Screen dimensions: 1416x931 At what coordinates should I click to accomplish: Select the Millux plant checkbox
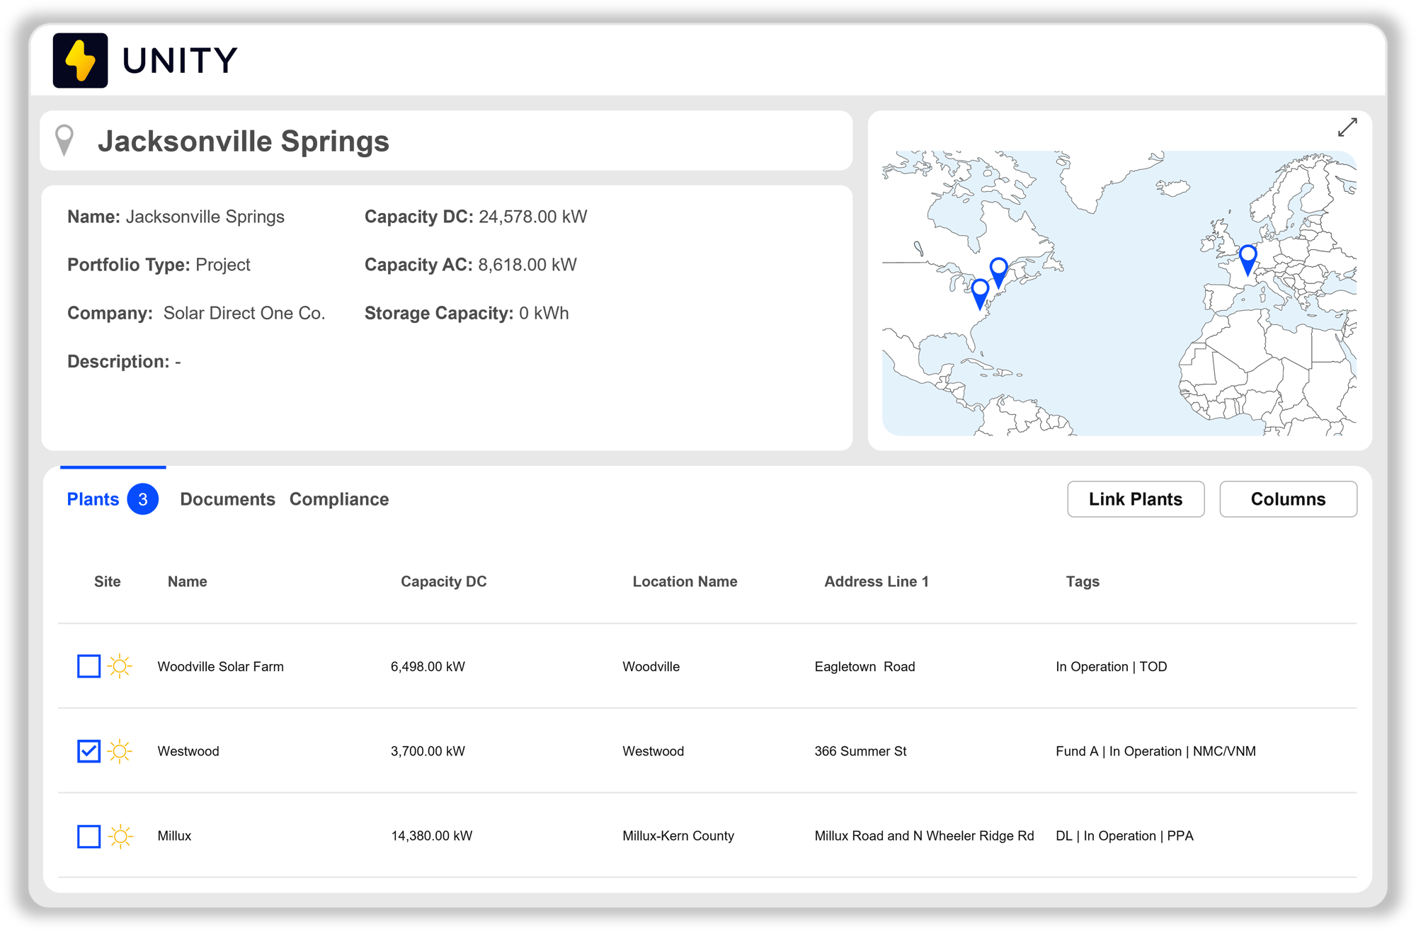click(x=88, y=836)
